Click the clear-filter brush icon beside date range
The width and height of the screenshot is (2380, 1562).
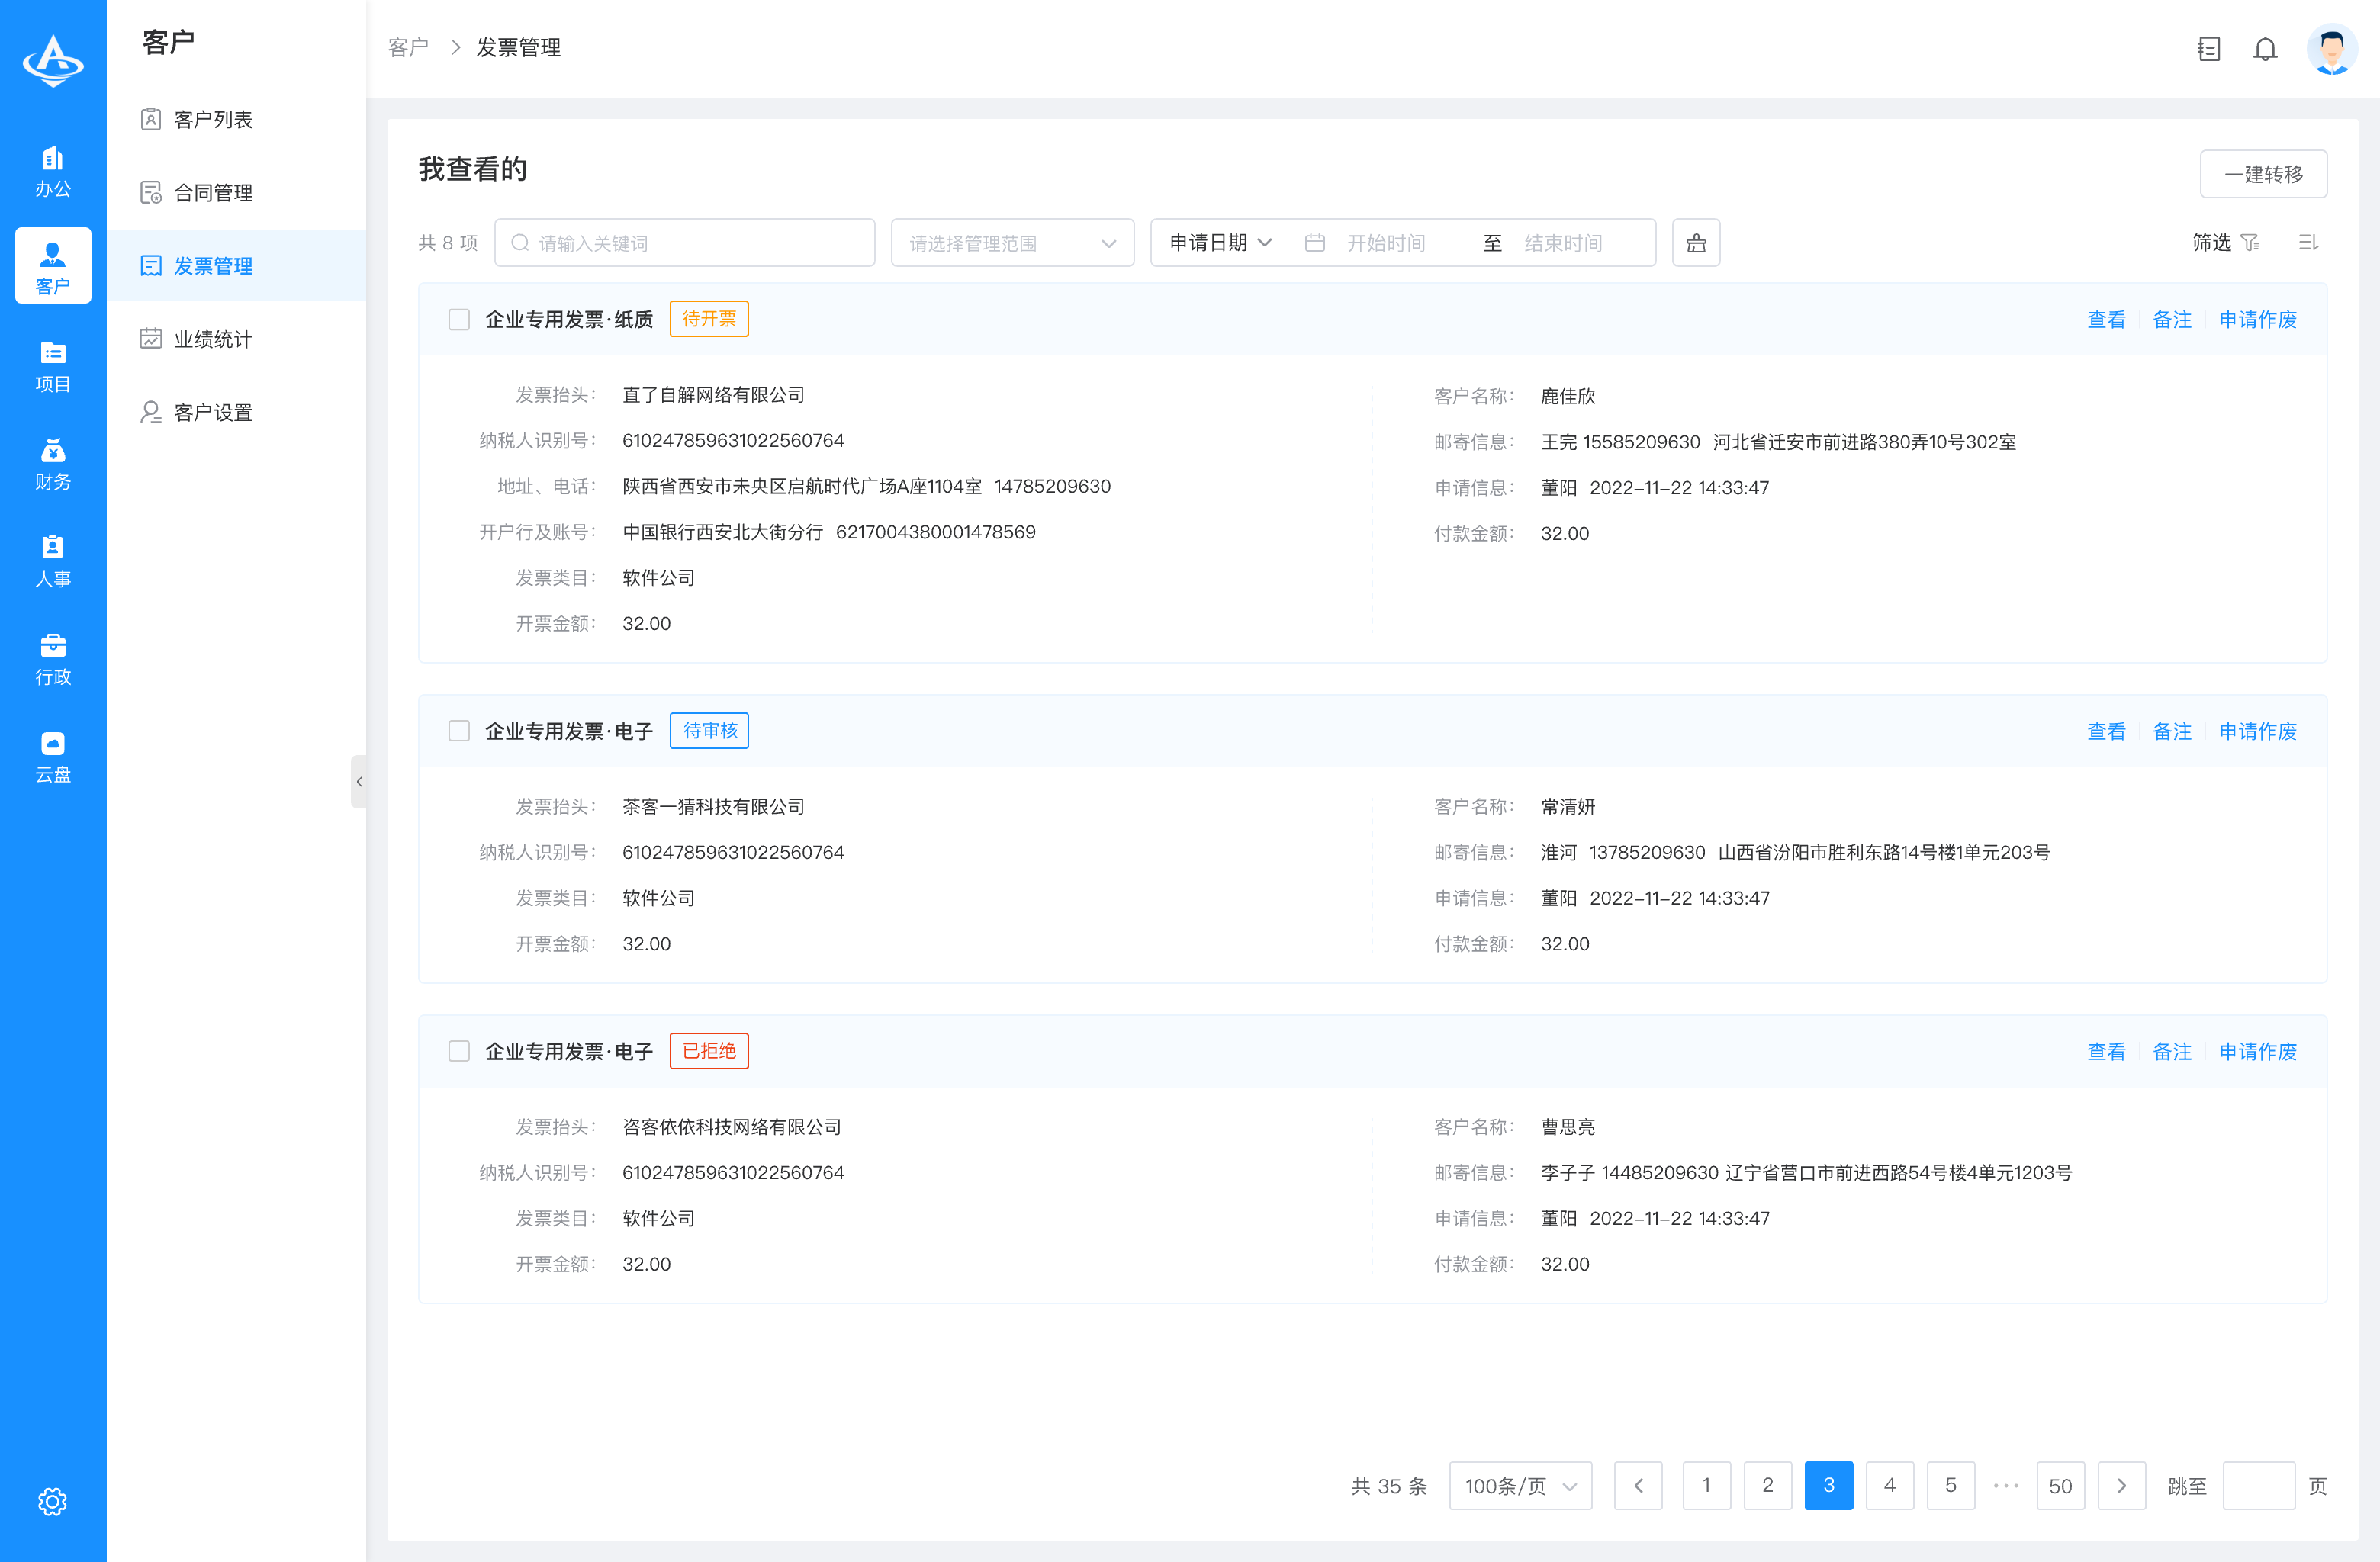pos(1695,242)
